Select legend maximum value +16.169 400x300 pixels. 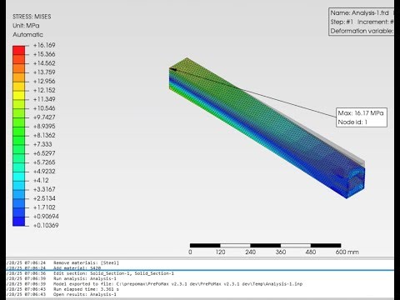click(x=44, y=45)
